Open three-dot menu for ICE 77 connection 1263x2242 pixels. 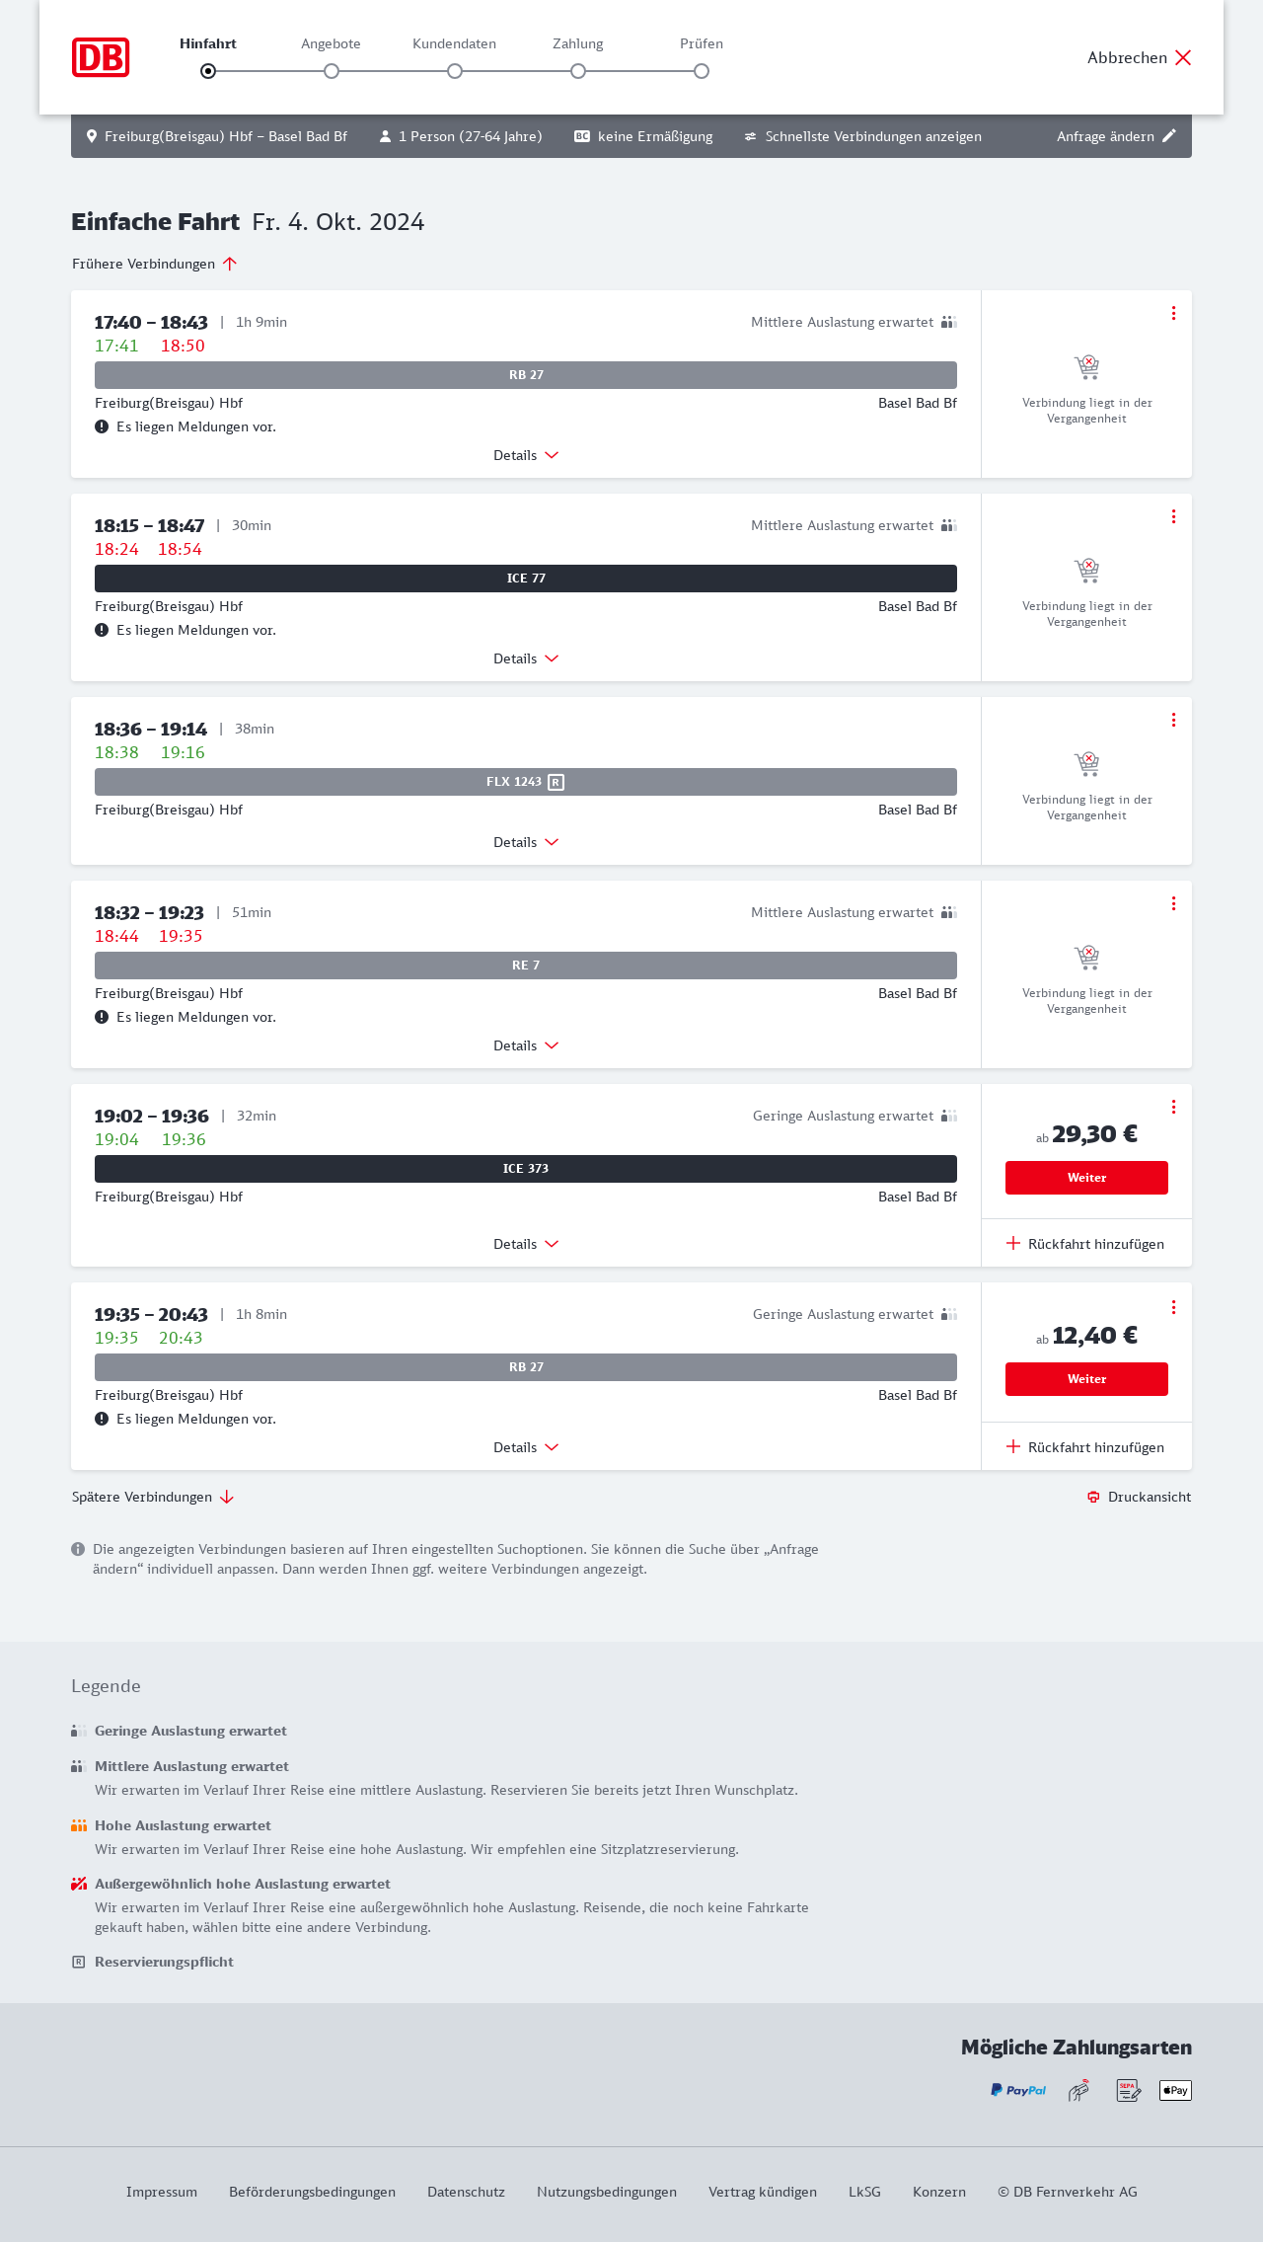pos(1173,516)
